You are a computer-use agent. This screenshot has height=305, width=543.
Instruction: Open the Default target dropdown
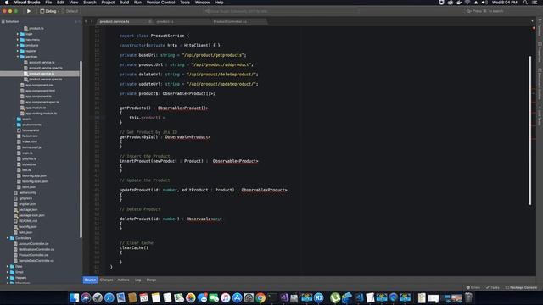[x=70, y=11]
